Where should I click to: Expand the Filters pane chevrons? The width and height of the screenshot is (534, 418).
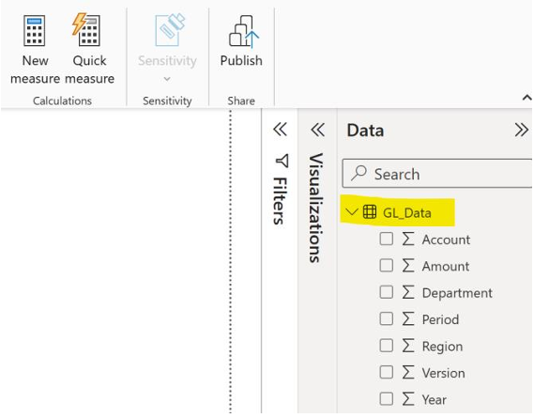click(281, 130)
